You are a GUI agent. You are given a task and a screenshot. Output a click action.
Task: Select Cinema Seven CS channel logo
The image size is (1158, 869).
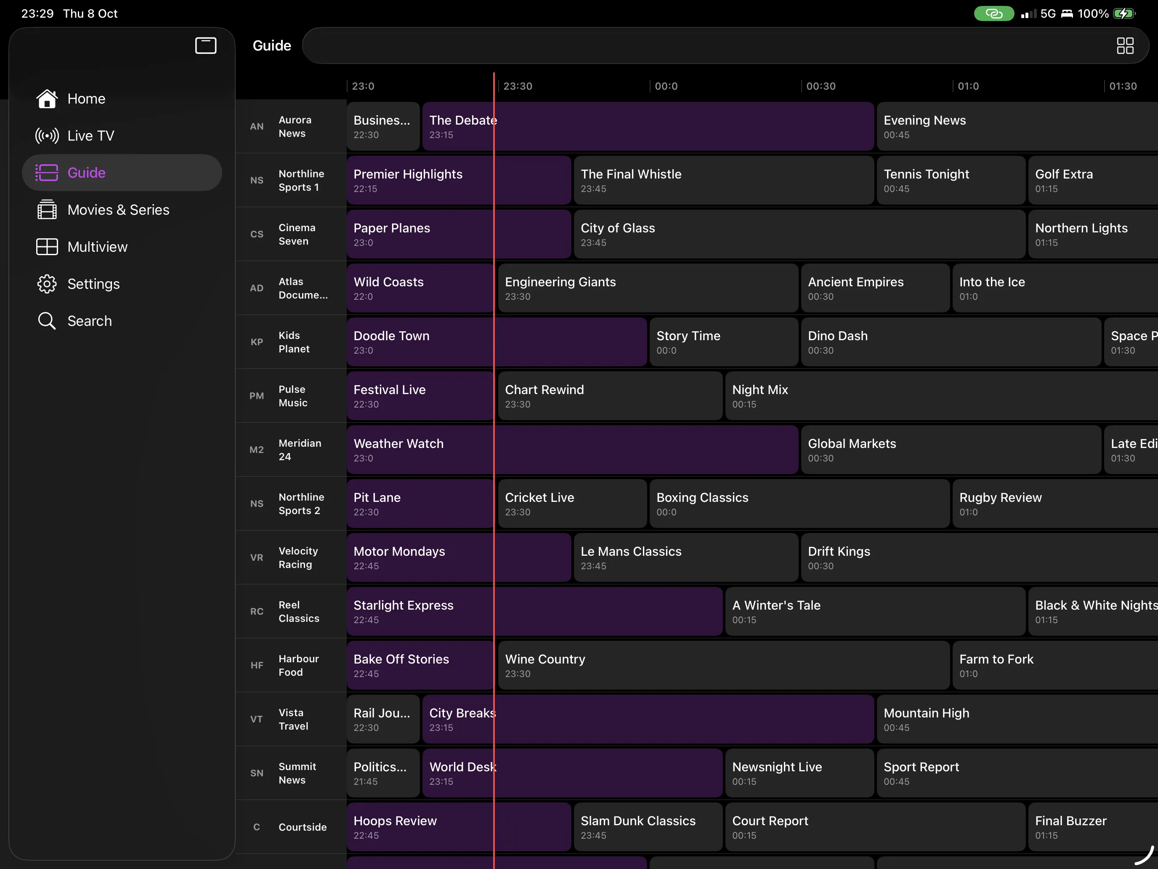point(257,234)
